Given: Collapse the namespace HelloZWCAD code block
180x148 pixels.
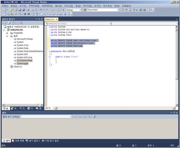Looking at the screenshot, I should point(50,51).
